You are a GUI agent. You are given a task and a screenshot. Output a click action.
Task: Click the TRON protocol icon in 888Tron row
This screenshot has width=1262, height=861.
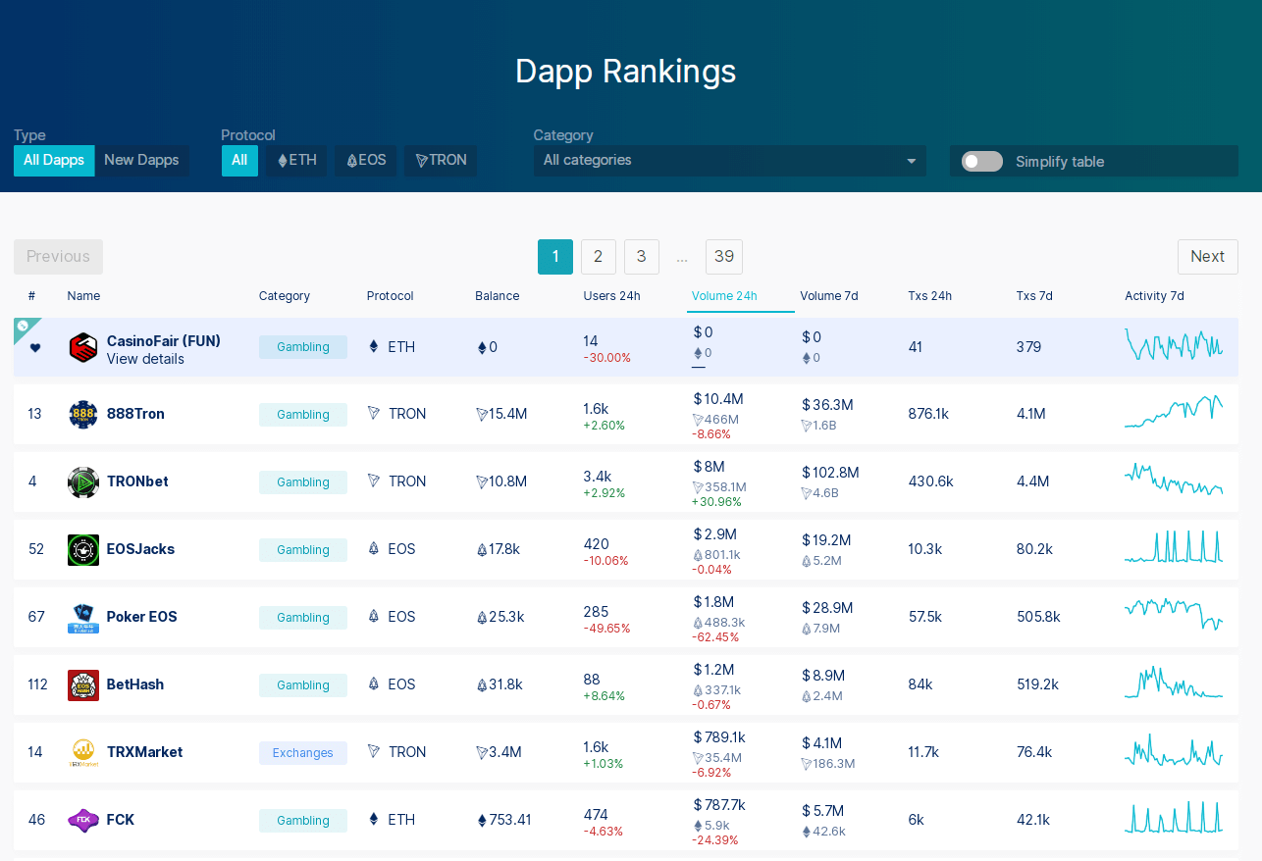[x=373, y=413]
